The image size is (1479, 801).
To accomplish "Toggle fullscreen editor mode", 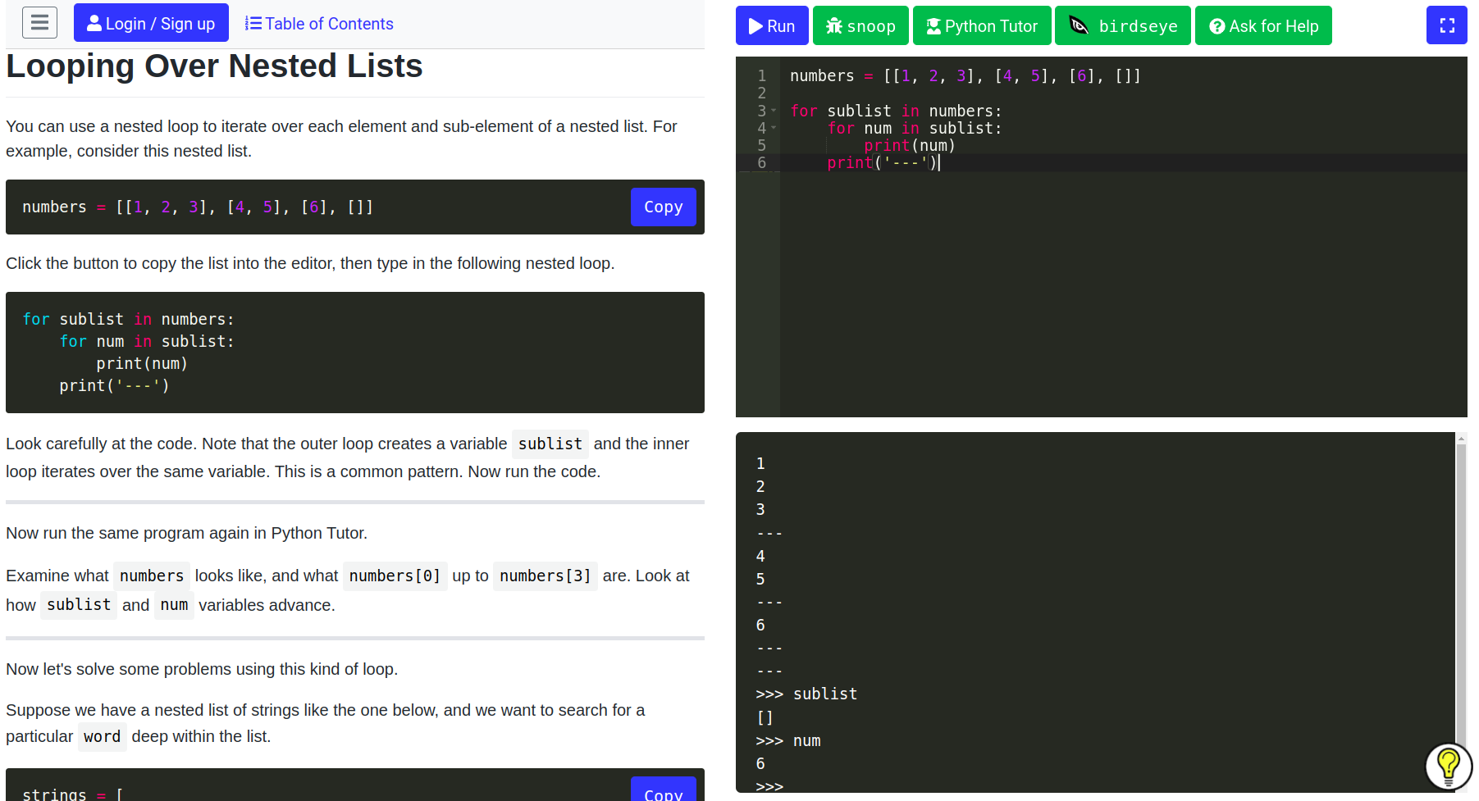I will pyautogui.click(x=1446, y=25).
